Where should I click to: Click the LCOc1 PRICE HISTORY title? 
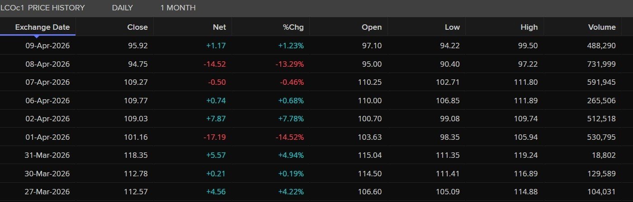click(x=43, y=8)
